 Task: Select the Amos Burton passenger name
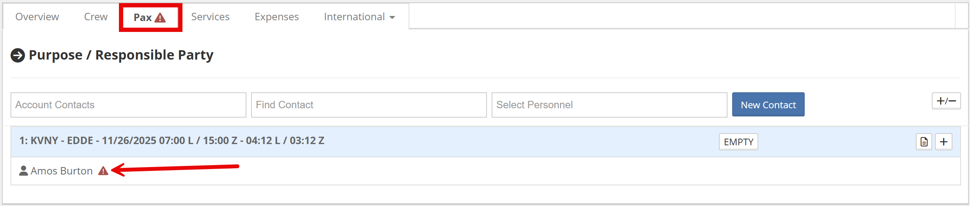[62, 171]
